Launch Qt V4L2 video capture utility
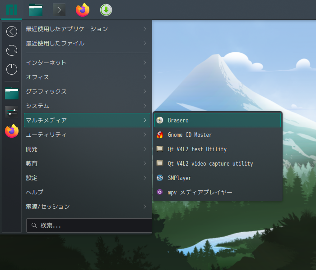This screenshot has width=316, height=270. pos(218,163)
